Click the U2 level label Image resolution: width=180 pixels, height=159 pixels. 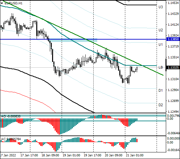point(161,30)
